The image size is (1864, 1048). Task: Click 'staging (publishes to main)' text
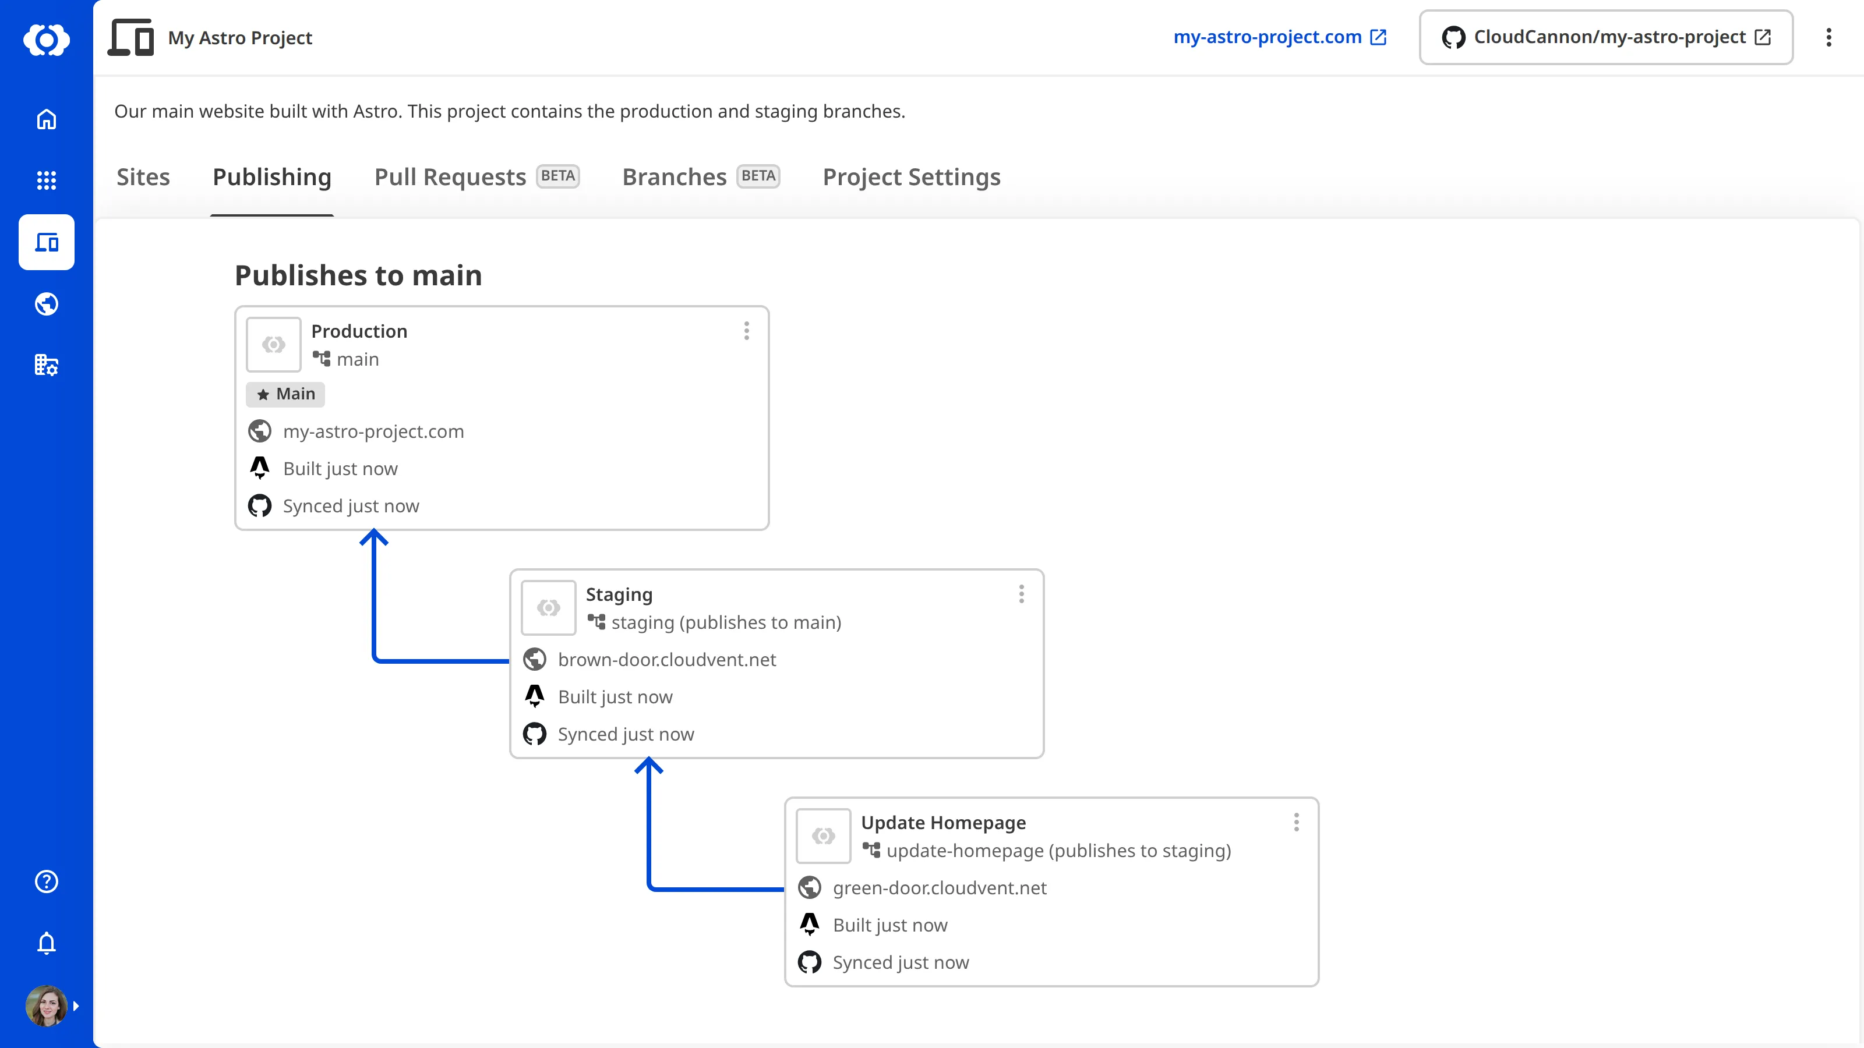click(726, 623)
